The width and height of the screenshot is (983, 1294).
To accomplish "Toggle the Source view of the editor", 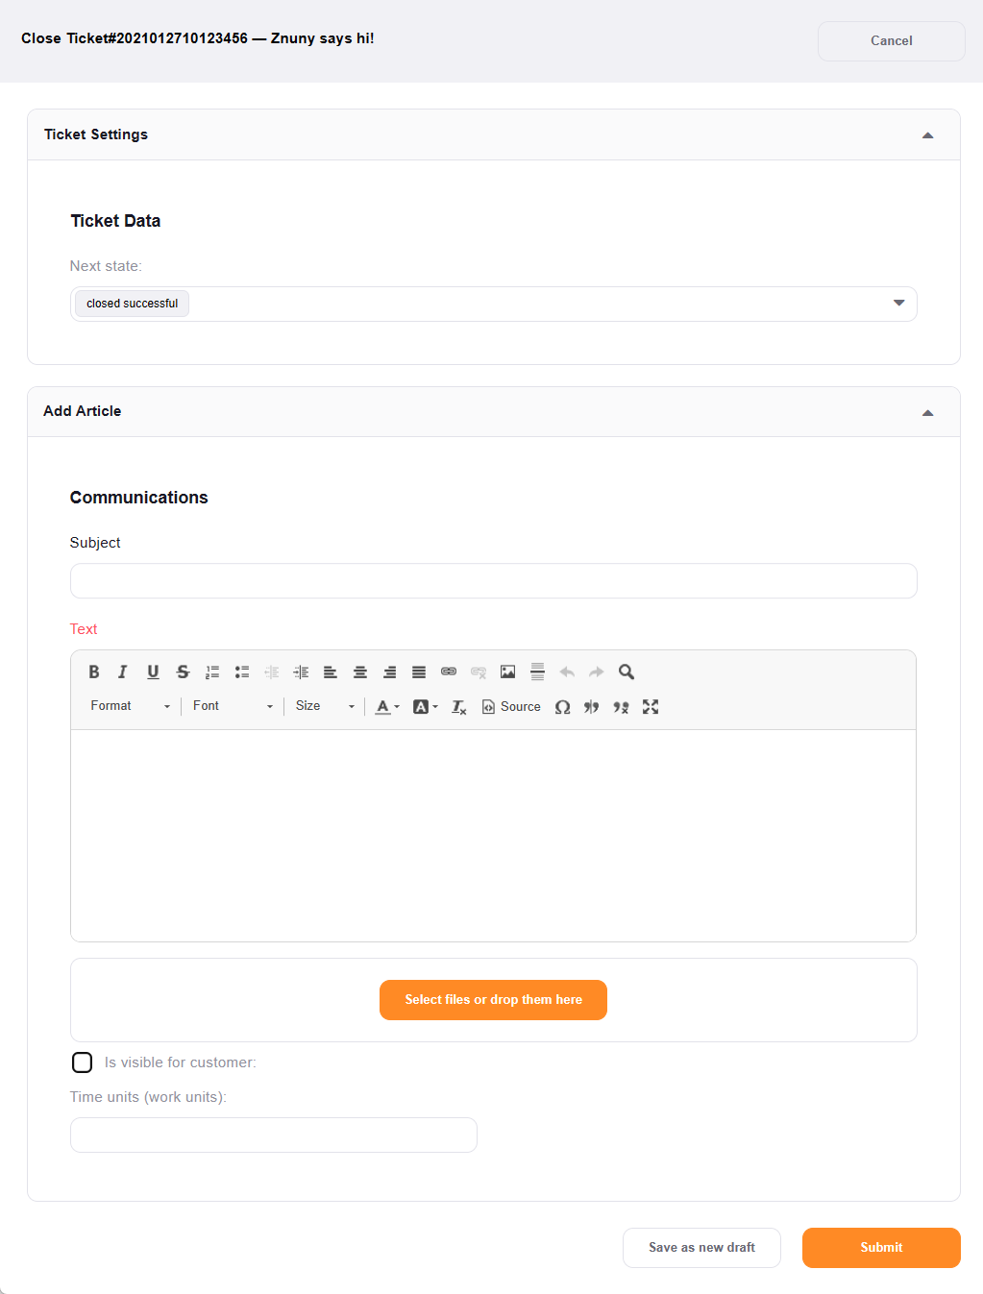I will pos(512,707).
